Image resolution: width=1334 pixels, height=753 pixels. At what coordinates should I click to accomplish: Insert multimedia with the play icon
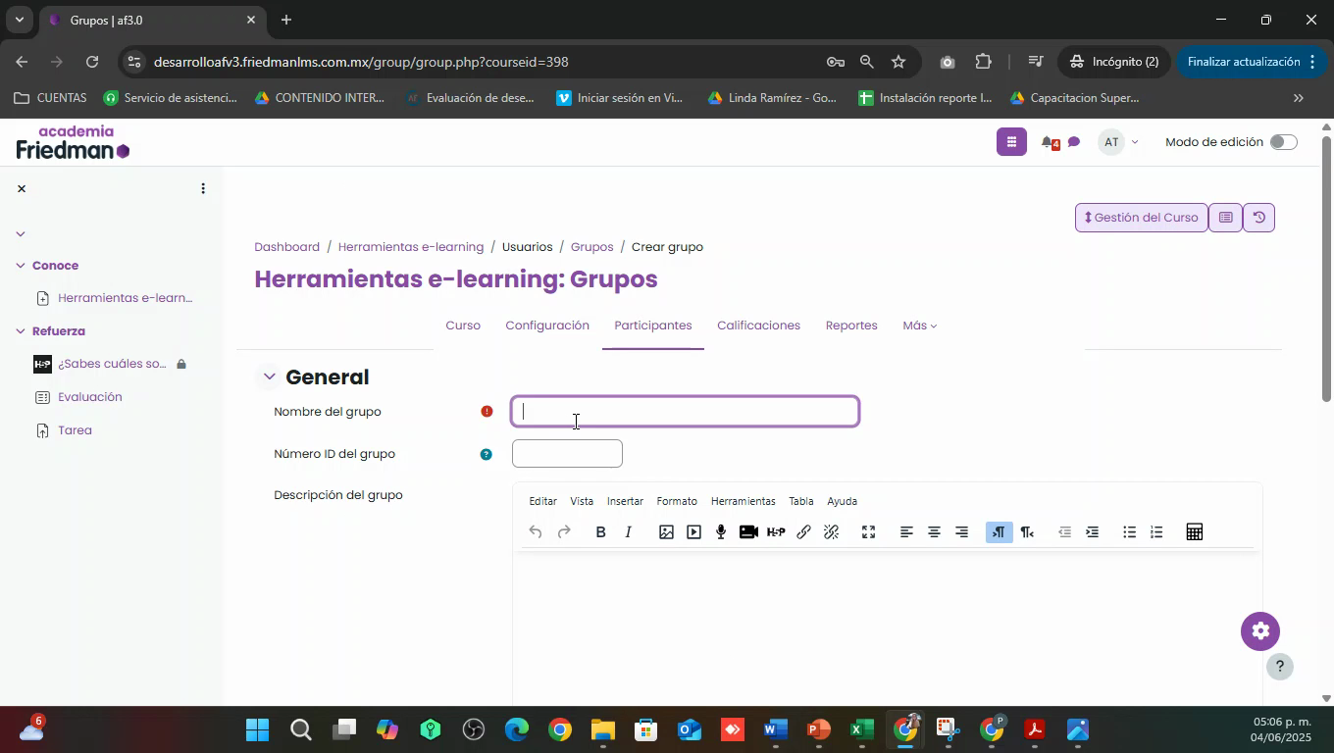693,532
